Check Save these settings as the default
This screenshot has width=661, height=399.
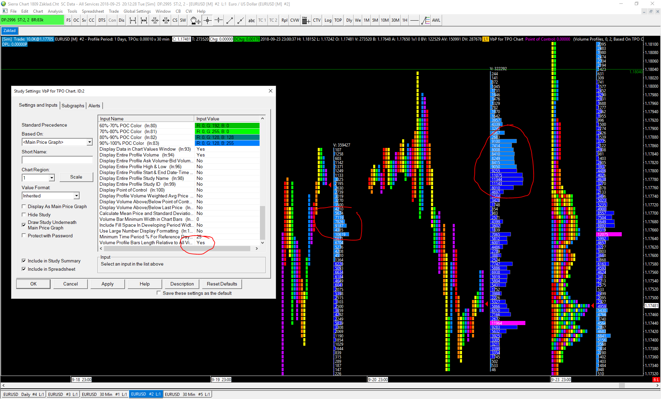[x=159, y=293]
